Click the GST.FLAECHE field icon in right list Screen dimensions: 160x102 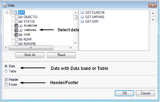(82, 12)
